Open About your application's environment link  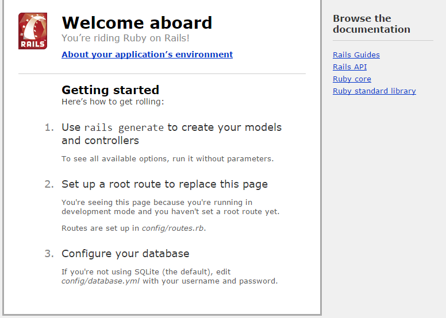147,55
